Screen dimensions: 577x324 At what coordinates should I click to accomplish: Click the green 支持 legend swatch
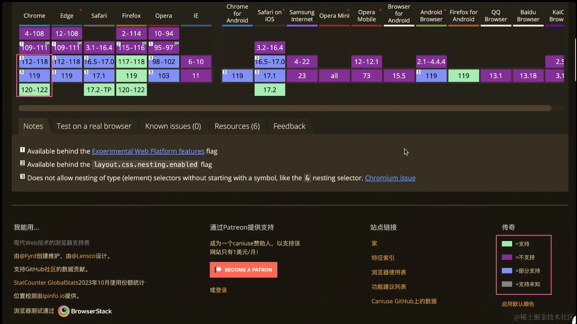pos(507,244)
